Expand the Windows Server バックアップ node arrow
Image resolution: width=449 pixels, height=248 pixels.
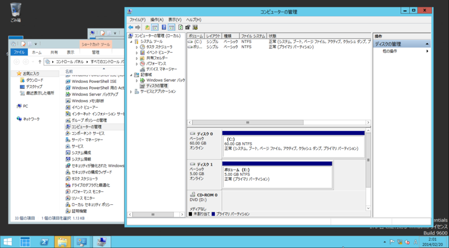137,80
